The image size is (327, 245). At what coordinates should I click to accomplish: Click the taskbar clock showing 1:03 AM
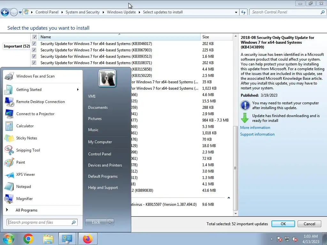(310, 239)
